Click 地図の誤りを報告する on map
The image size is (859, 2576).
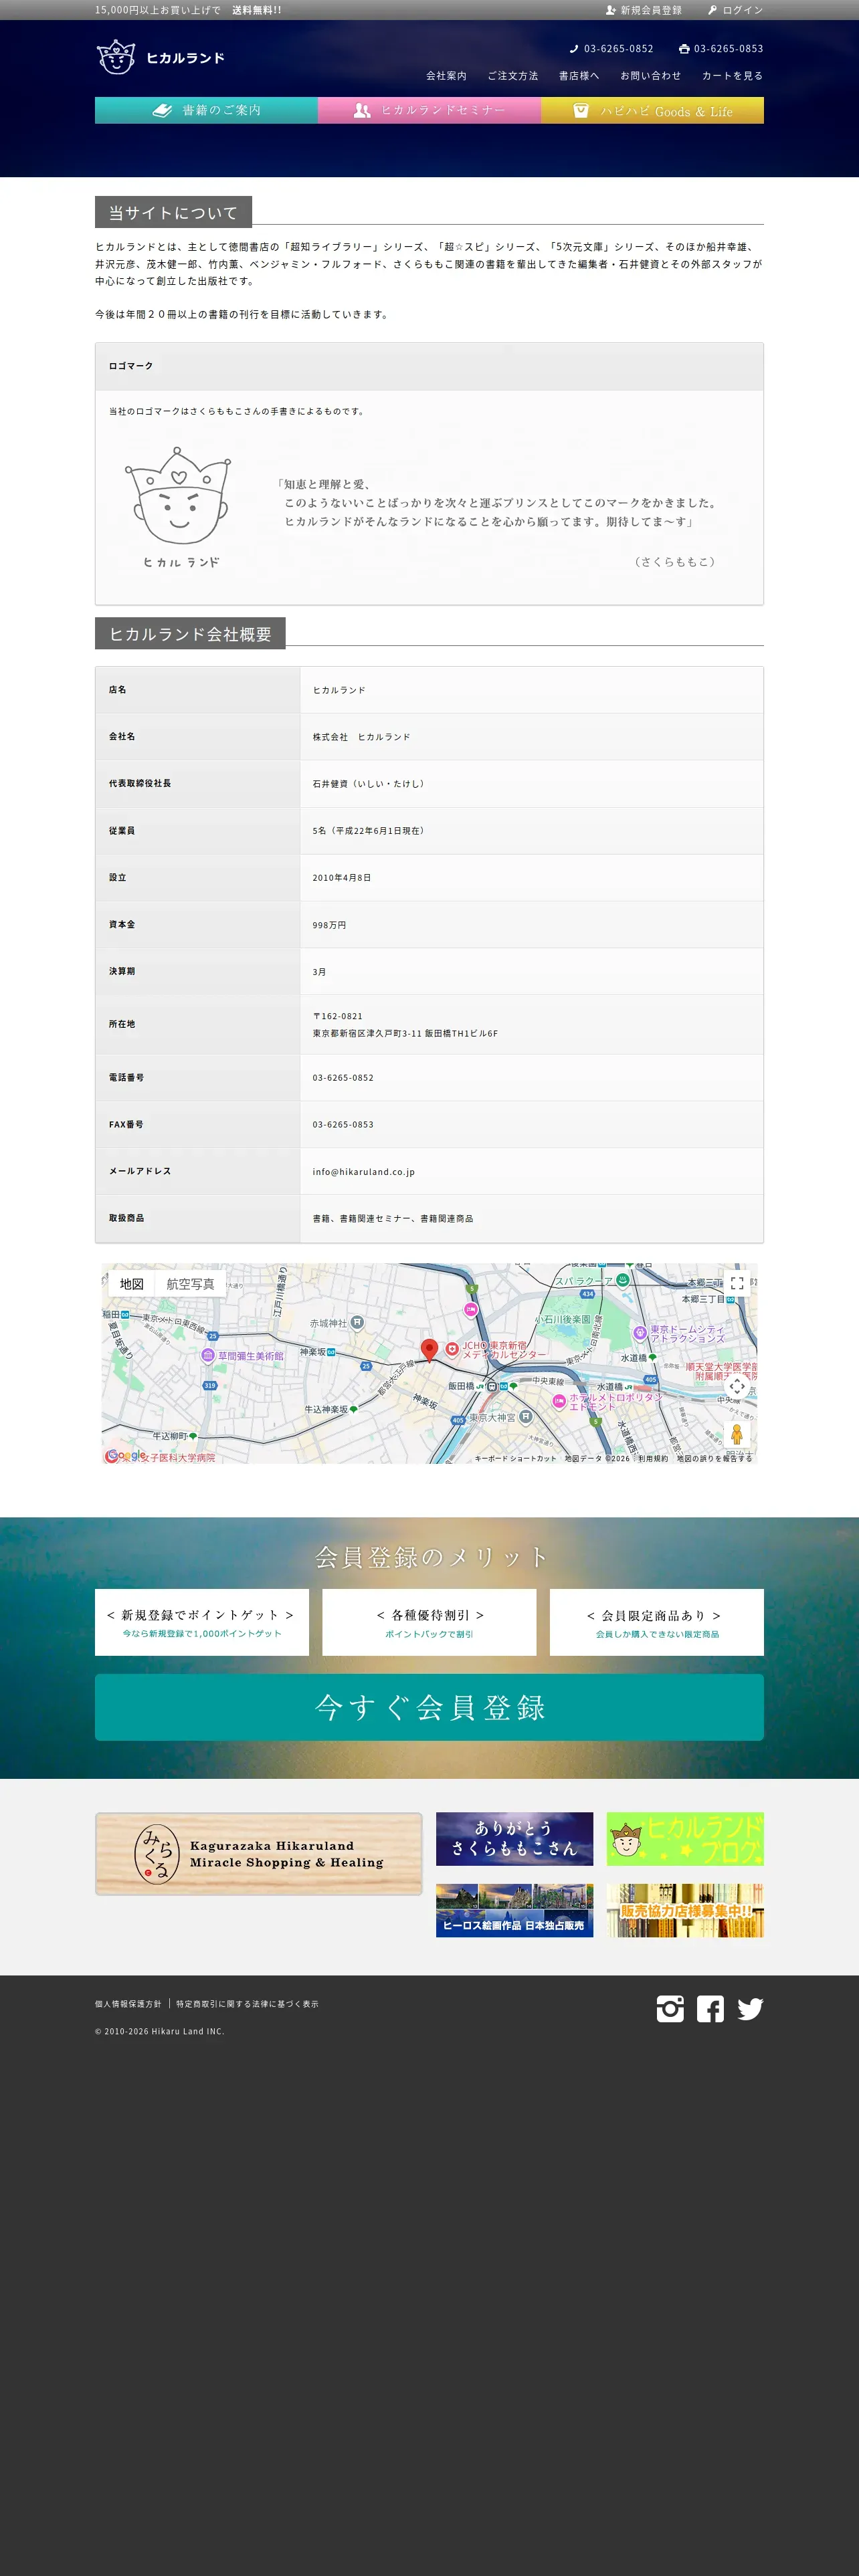[x=714, y=1458]
